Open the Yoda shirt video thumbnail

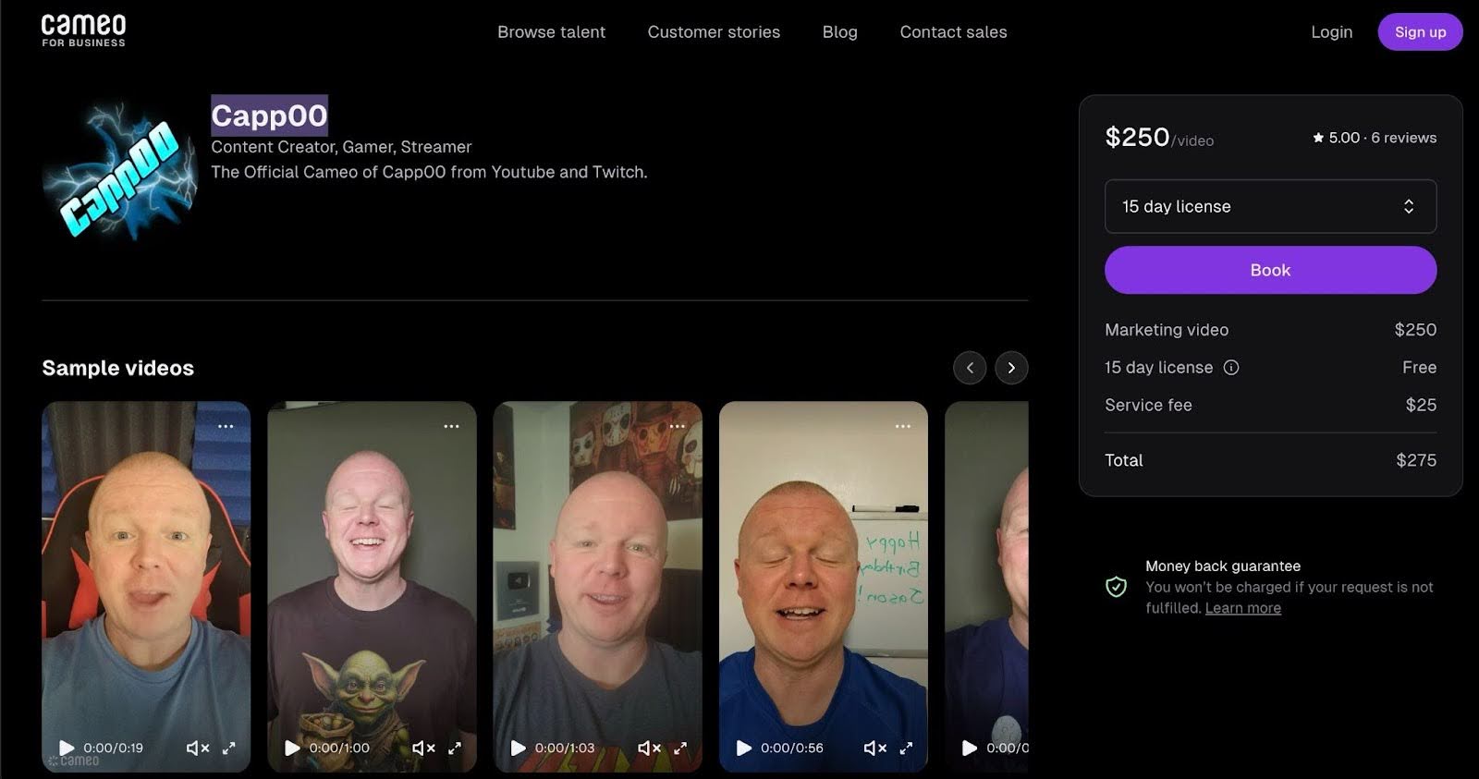click(372, 586)
